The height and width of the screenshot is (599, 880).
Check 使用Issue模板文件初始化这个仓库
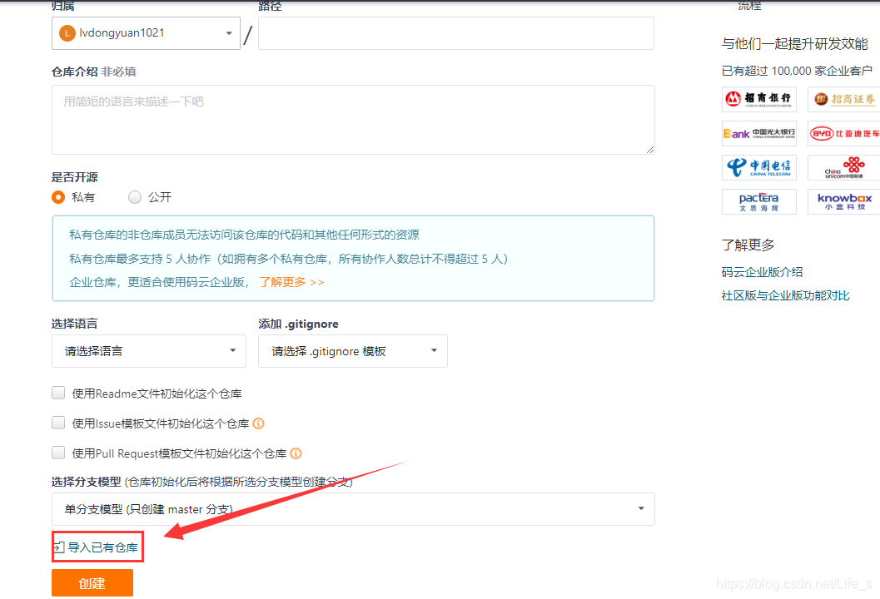[x=57, y=423]
